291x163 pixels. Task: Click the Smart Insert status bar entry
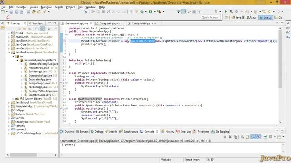(x=192, y=160)
